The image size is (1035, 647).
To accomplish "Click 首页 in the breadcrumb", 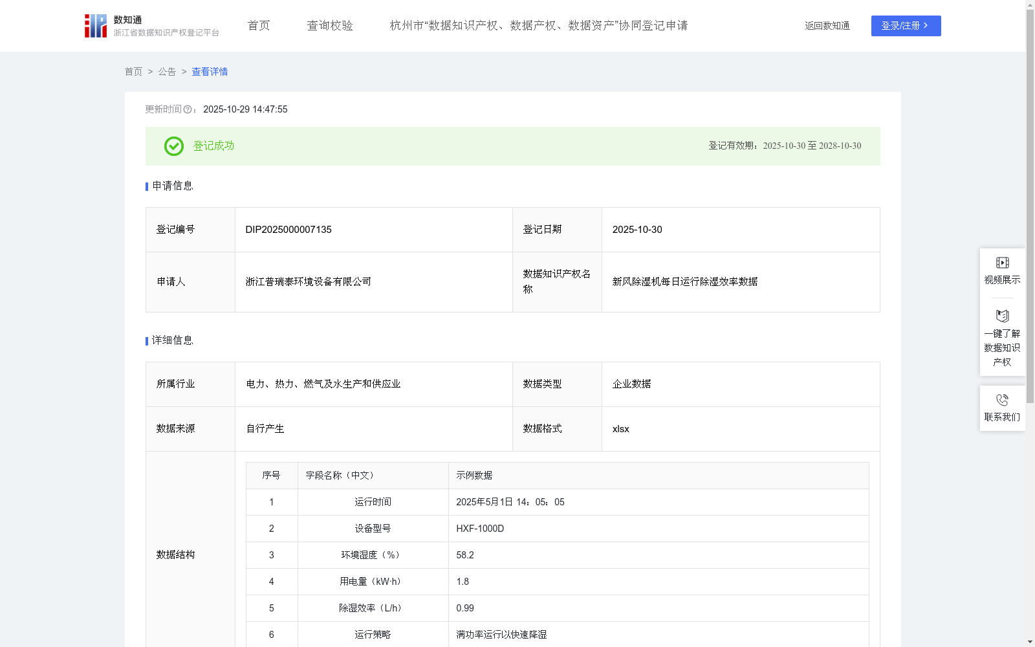I will tap(133, 72).
